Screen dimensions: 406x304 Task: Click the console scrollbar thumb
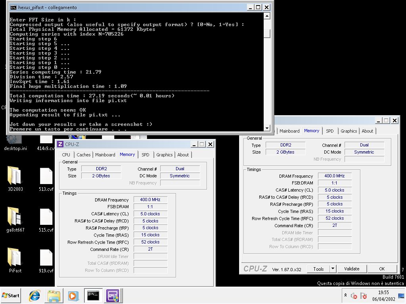pyautogui.click(x=267, y=33)
